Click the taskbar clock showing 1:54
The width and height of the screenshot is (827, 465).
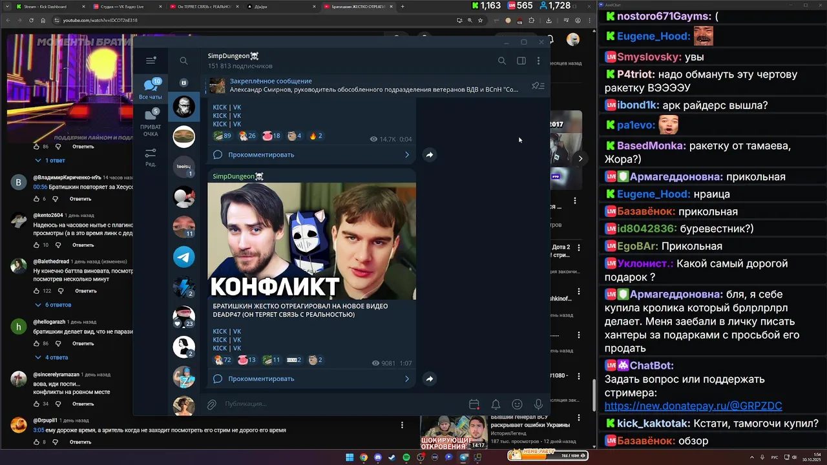click(810, 457)
